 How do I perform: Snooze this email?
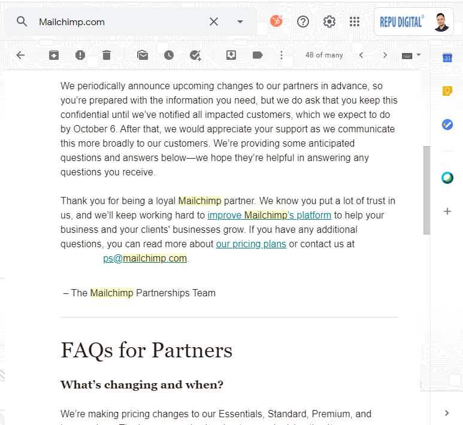pos(169,55)
